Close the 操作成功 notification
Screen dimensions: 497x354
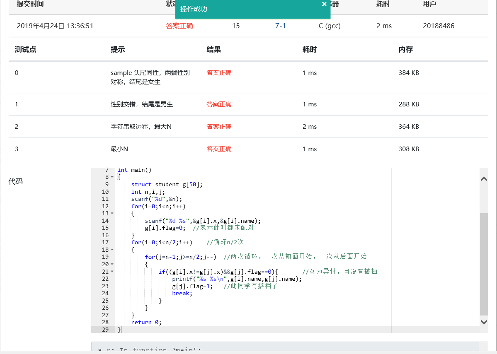[x=324, y=4]
